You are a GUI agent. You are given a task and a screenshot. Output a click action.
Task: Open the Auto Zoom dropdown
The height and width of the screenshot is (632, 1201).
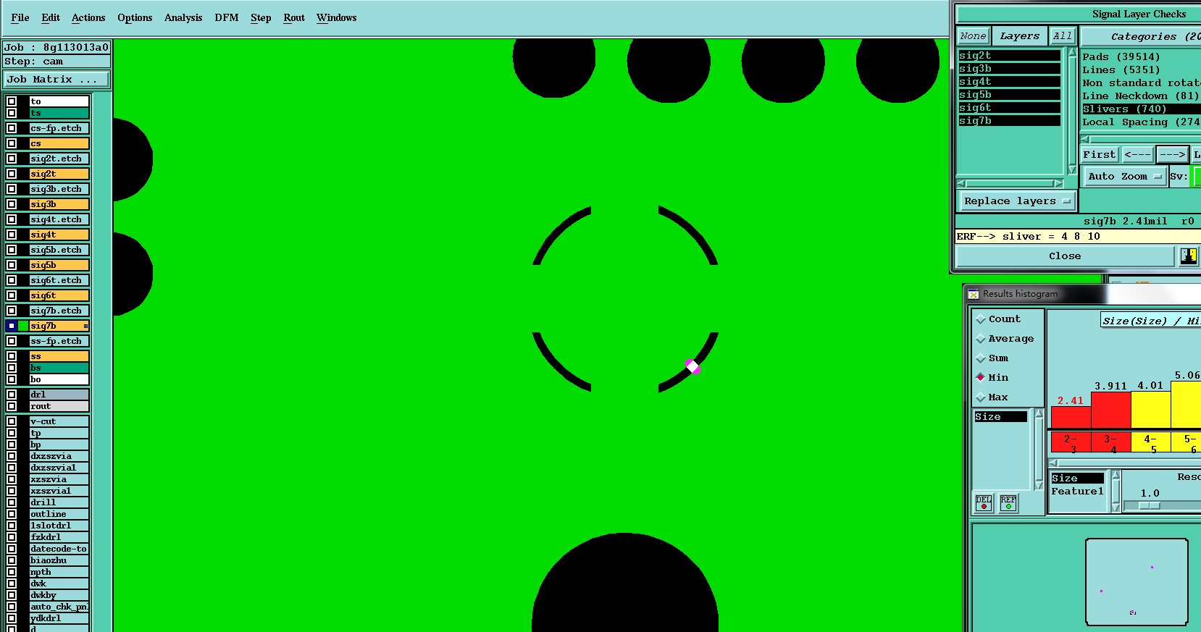(x=1124, y=176)
